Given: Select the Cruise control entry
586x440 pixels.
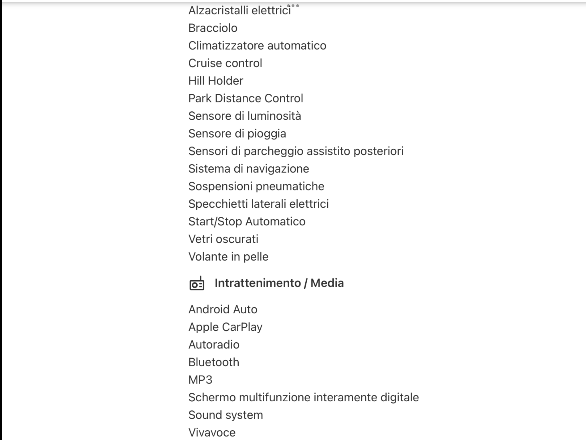Looking at the screenshot, I should [225, 63].
